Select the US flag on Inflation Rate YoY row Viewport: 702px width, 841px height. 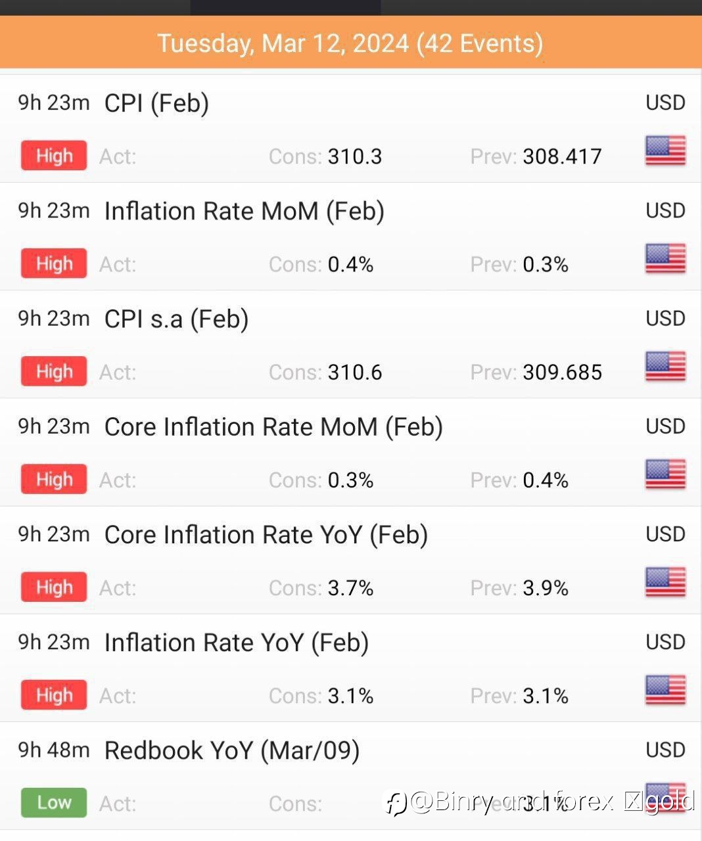pyautogui.click(x=665, y=690)
